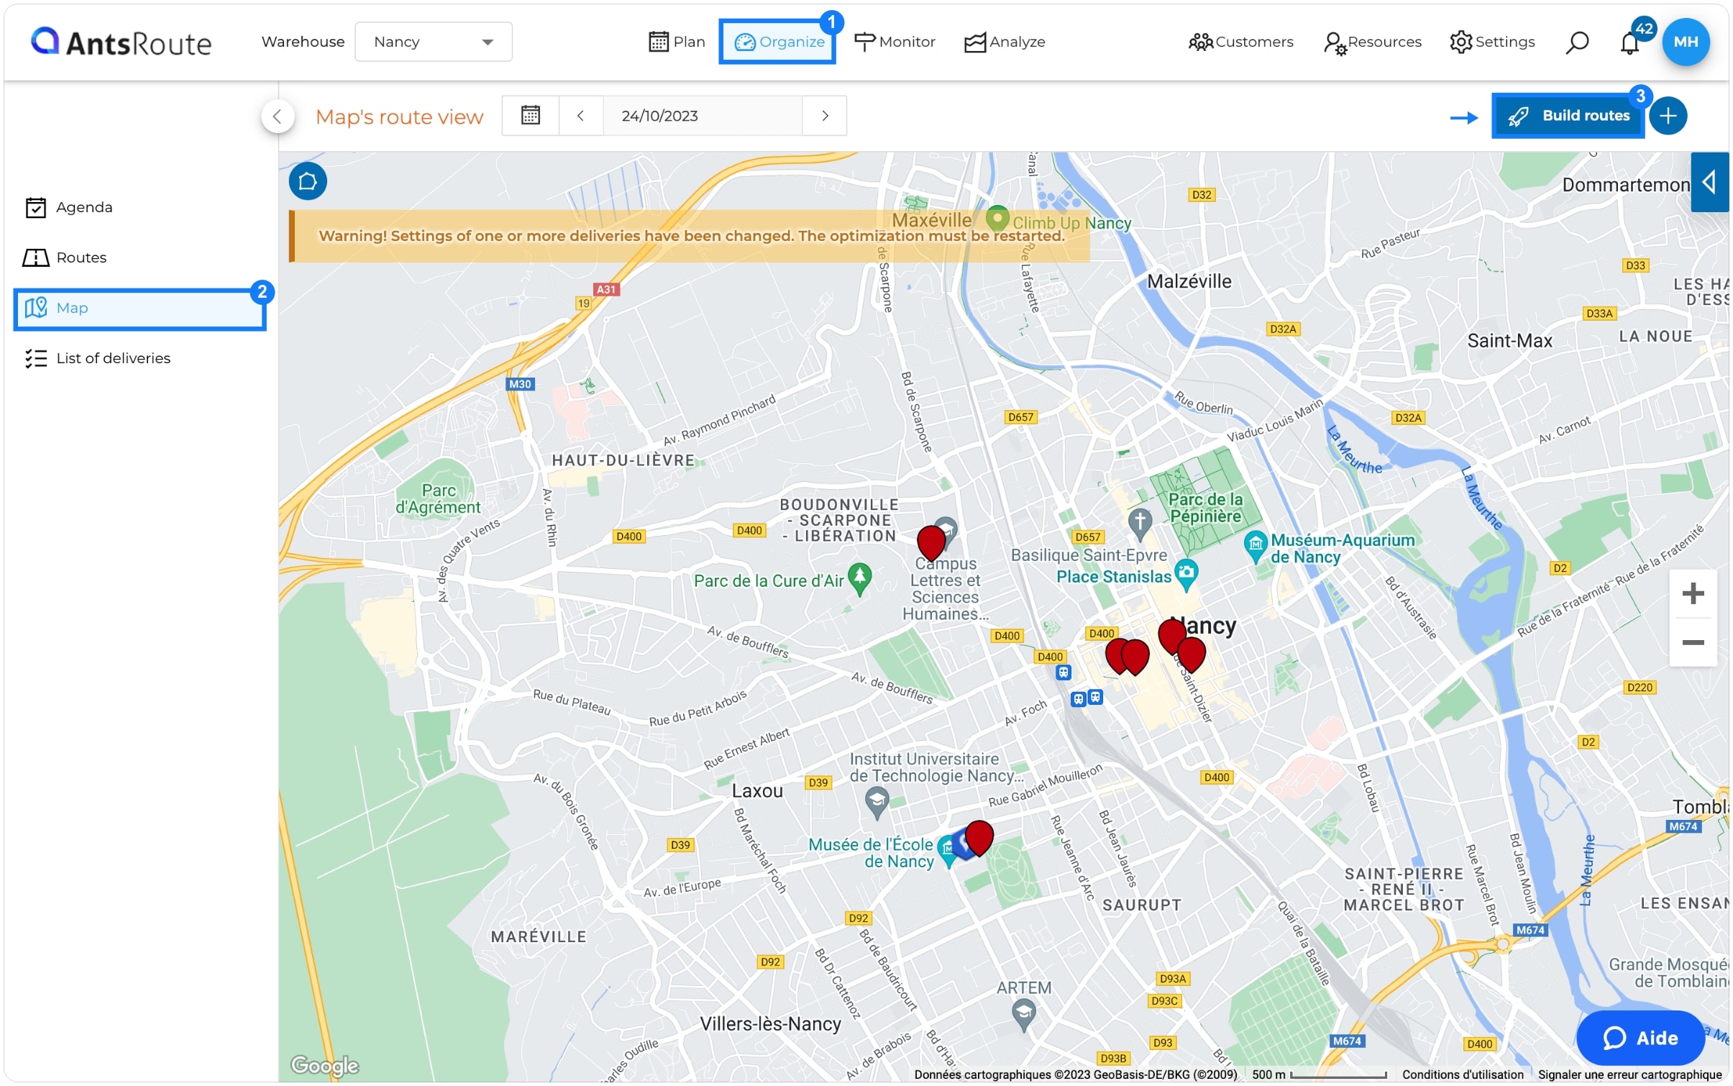Click the AntsRoute logo

pos(121,42)
